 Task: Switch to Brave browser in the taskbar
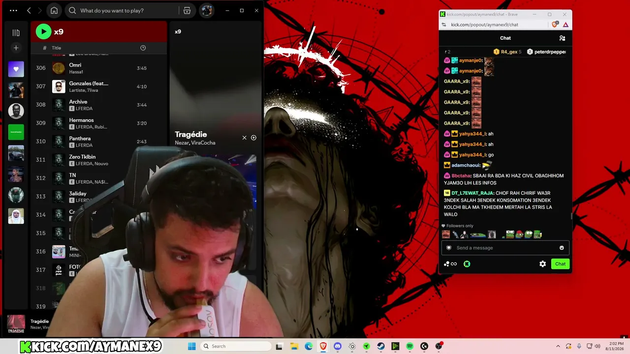click(x=323, y=346)
